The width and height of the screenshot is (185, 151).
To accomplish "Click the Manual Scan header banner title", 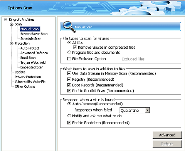I will (84, 27).
